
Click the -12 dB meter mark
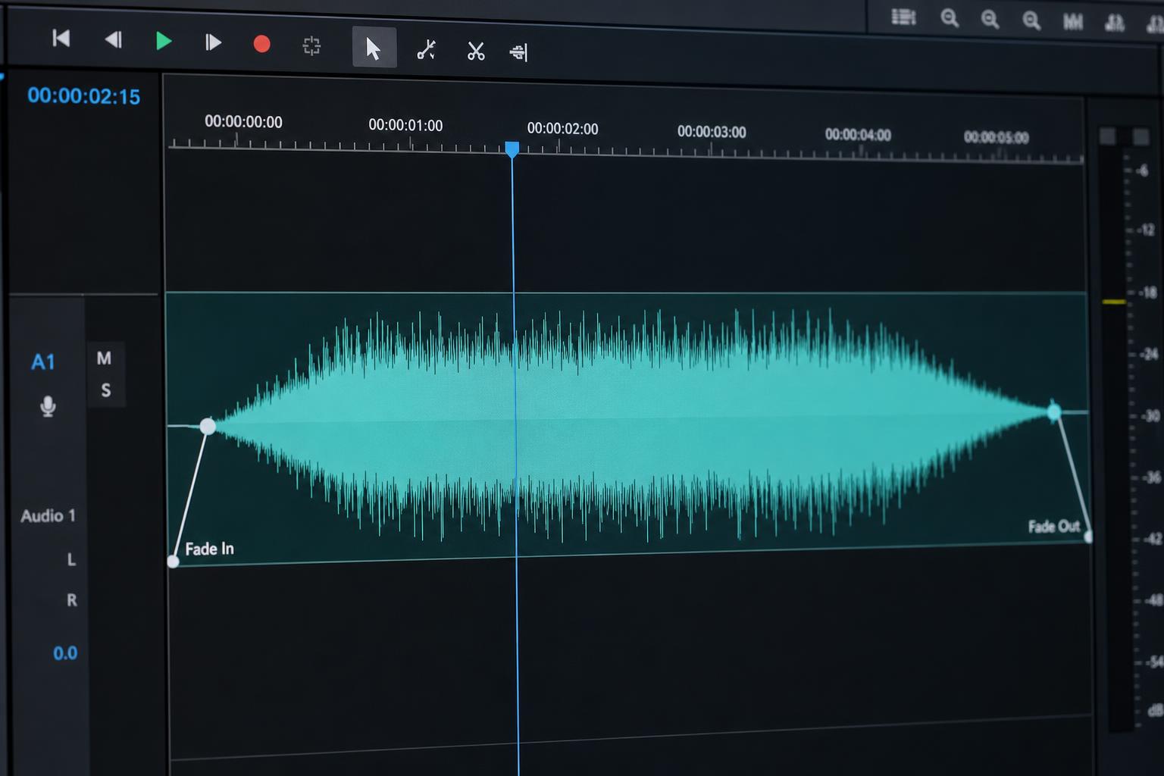click(x=1144, y=230)
